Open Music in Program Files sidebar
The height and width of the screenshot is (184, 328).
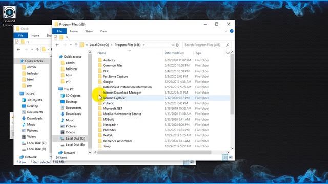pyautogui.click(x=70, y=120)
